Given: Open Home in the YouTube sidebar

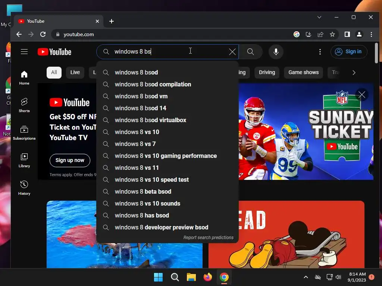Looking at the screenshot, I should [24, 78].
